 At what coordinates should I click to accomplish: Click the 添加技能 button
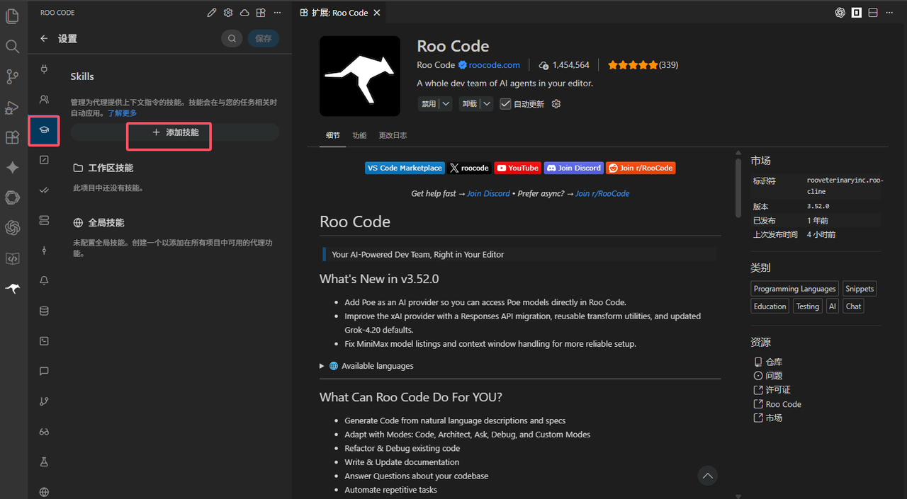175,132
